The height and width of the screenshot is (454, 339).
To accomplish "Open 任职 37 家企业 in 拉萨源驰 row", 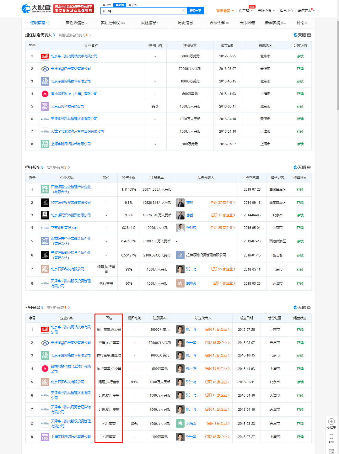I will click(223, 203).
